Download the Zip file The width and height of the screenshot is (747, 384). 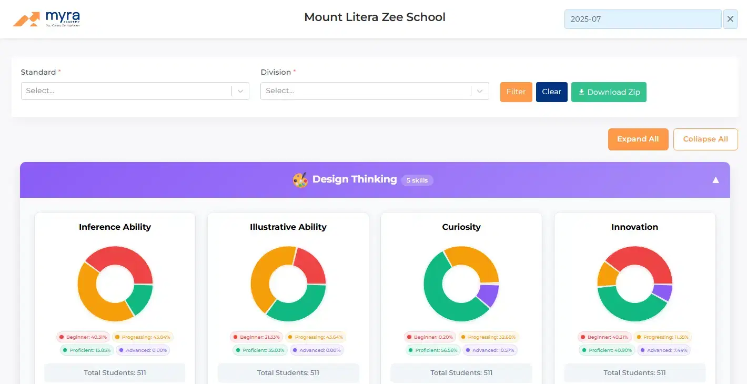click(609, 92)
